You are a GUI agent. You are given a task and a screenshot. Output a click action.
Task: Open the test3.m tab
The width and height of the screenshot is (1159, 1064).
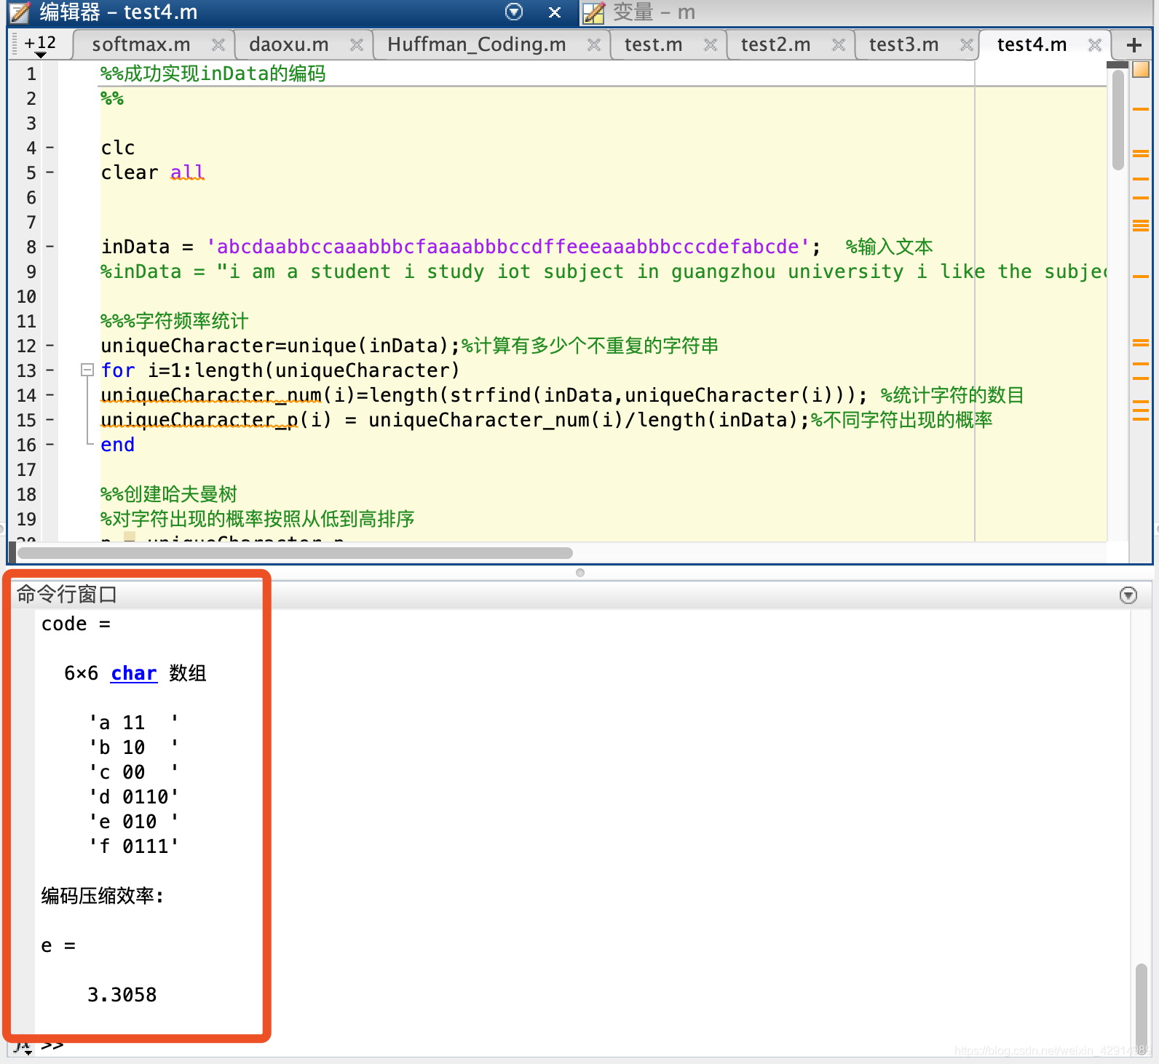click(903, 44)
